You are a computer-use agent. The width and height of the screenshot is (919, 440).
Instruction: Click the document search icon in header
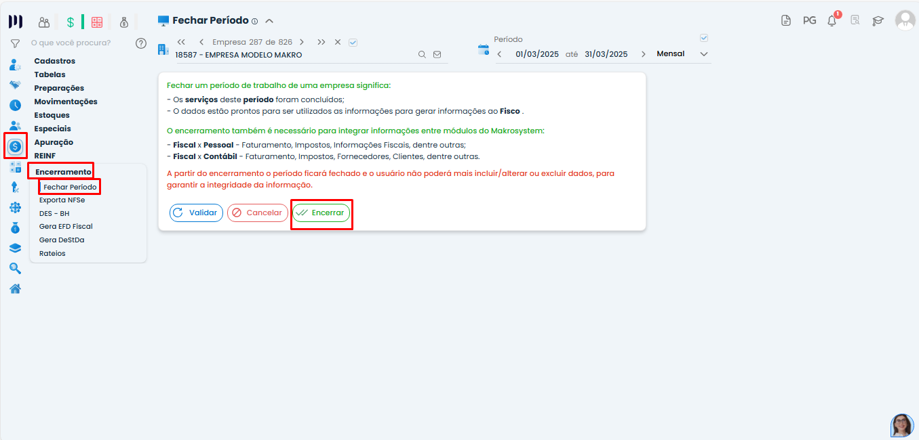click(855, 20)
